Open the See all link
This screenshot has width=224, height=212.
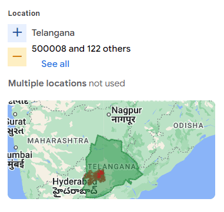pyautogui.click(x=55, y=64)
